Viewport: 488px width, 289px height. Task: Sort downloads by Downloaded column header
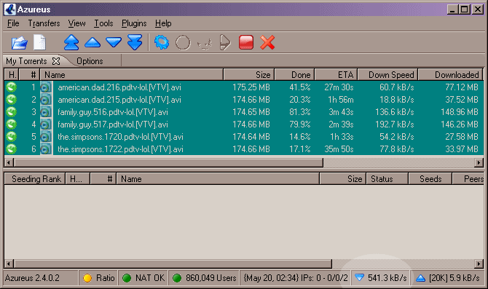pyautogui.click(x=451, y=75)
